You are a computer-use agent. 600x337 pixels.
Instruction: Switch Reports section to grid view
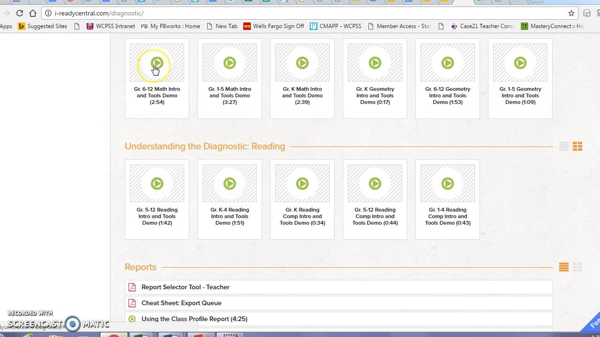click(577, 267)
